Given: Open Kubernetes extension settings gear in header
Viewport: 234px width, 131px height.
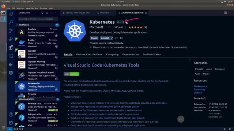Looking at the screenshot, I should click(121, 38).
